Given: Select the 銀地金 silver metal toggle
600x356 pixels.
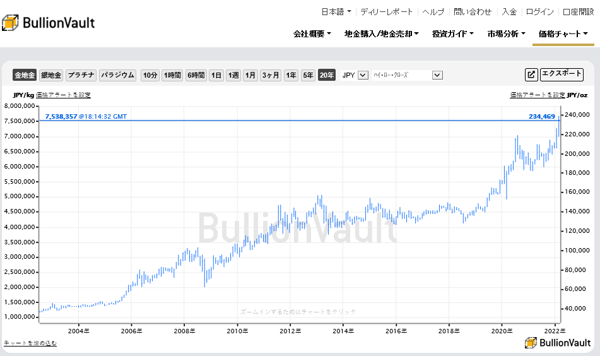Looking at the screenshot, I should point(51,75).
